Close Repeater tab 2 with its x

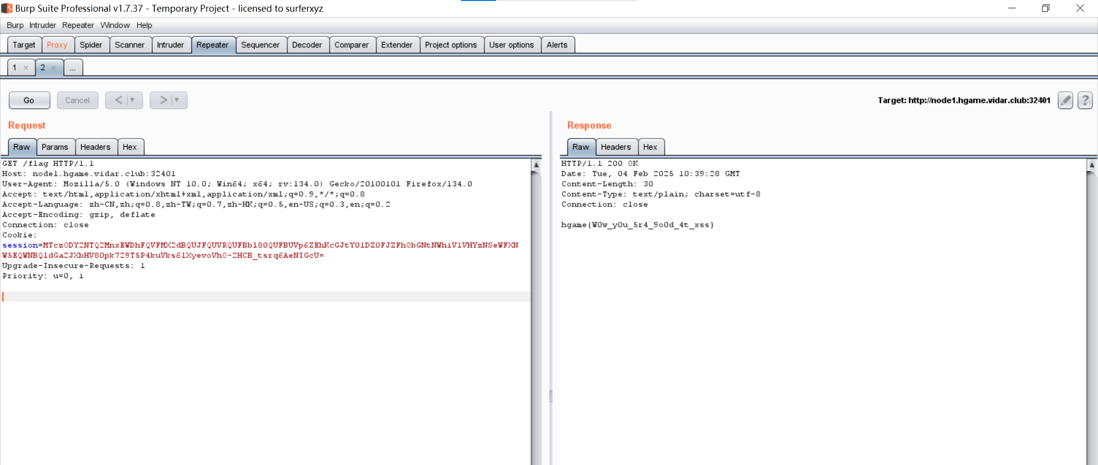[54, 68]
